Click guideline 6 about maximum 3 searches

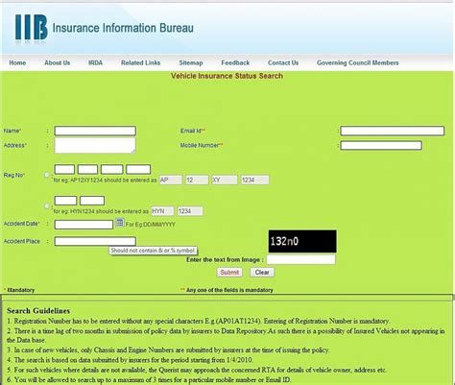149,380
